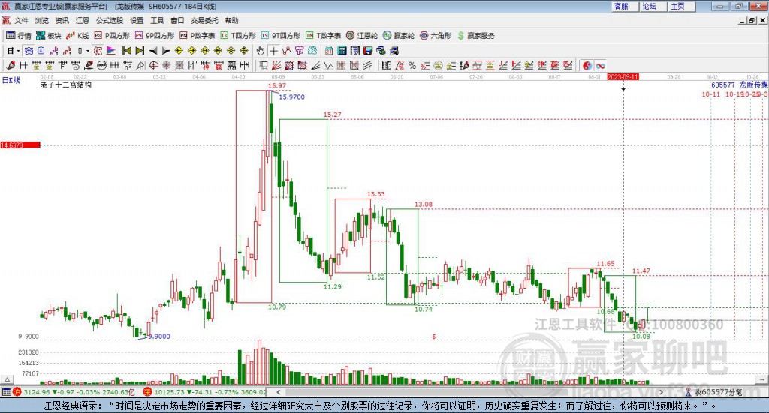Click the 主页 homepage button

682,6
